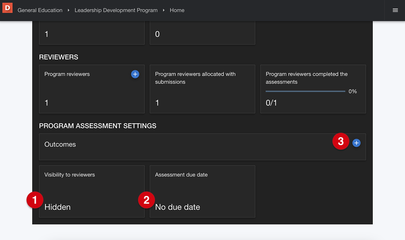Open Program reviewers allocated with submissions card

(203, 89)
